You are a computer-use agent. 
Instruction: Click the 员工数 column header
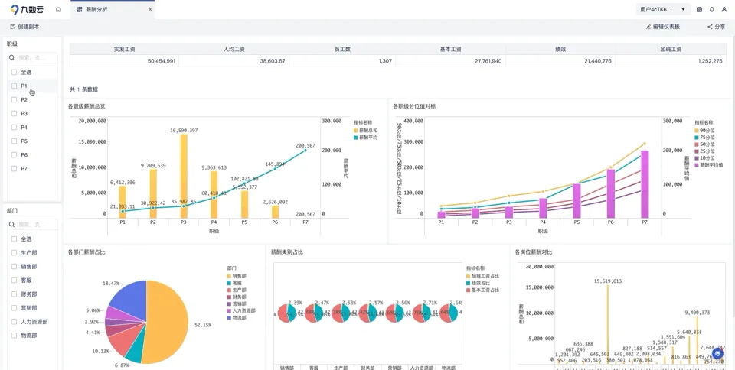[x=342, y=49]
